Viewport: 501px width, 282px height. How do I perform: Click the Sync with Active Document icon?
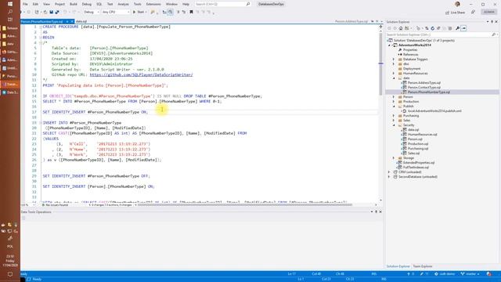(x=427, y=28)
